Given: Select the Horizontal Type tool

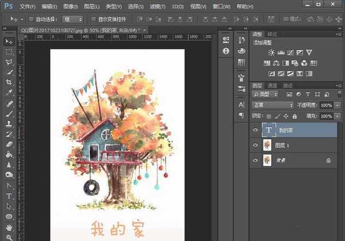Looking at the screenshot, I should 9,196.
